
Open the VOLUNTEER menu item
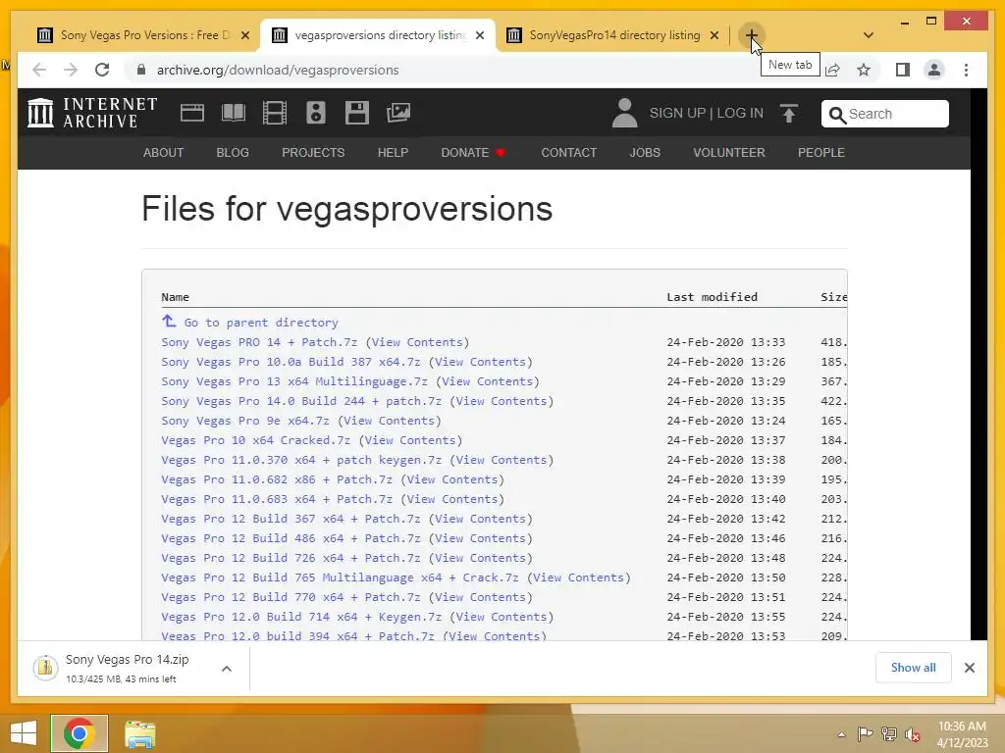(729, 152)
